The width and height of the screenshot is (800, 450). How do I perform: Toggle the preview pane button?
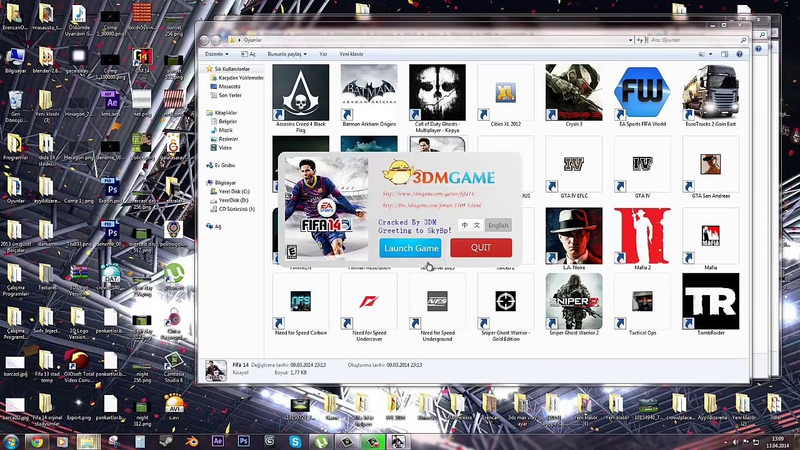tap(724, 54)
